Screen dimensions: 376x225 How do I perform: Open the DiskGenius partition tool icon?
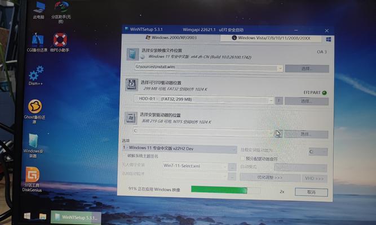coord(32,179)
